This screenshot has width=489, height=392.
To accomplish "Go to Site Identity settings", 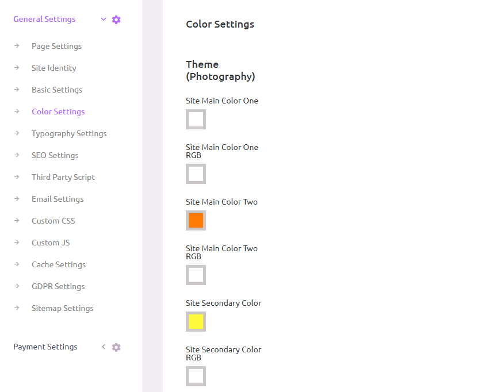I will (54, 68).
